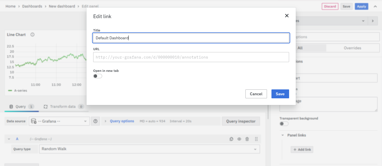Enable Open in new tab switch
Viewport: 382px width, 166px height.
pos(98,76)
